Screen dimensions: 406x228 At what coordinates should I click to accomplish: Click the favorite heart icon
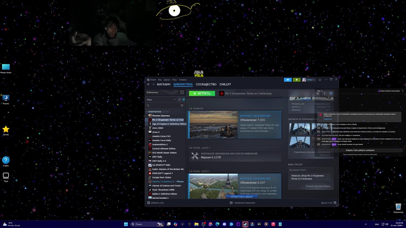tap(331, 93)
